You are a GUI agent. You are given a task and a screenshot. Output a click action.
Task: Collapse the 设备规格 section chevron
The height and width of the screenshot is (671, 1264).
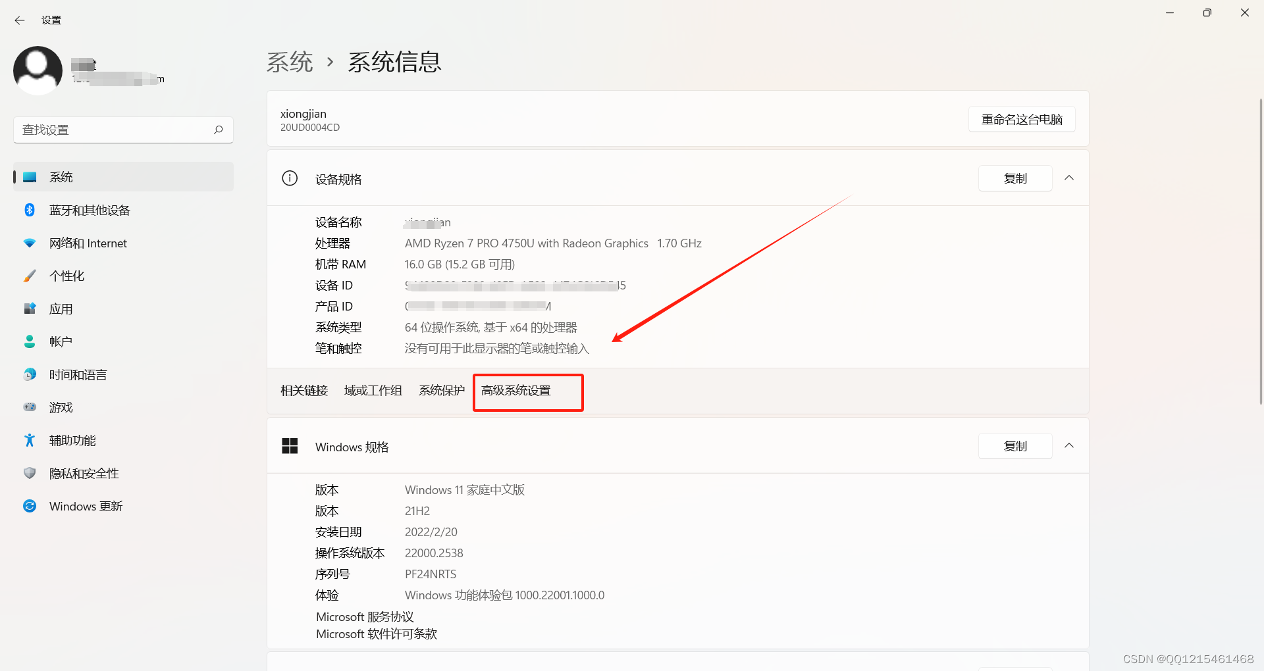point(1069,178)
